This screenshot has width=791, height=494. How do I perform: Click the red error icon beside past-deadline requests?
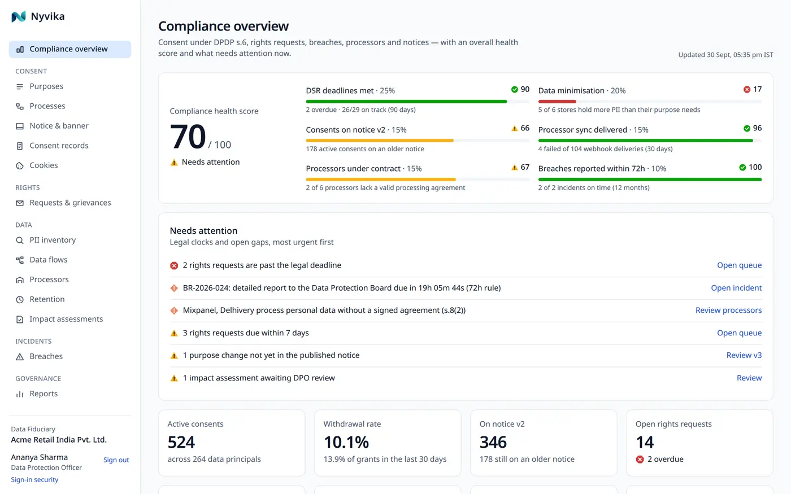point(174,265)
